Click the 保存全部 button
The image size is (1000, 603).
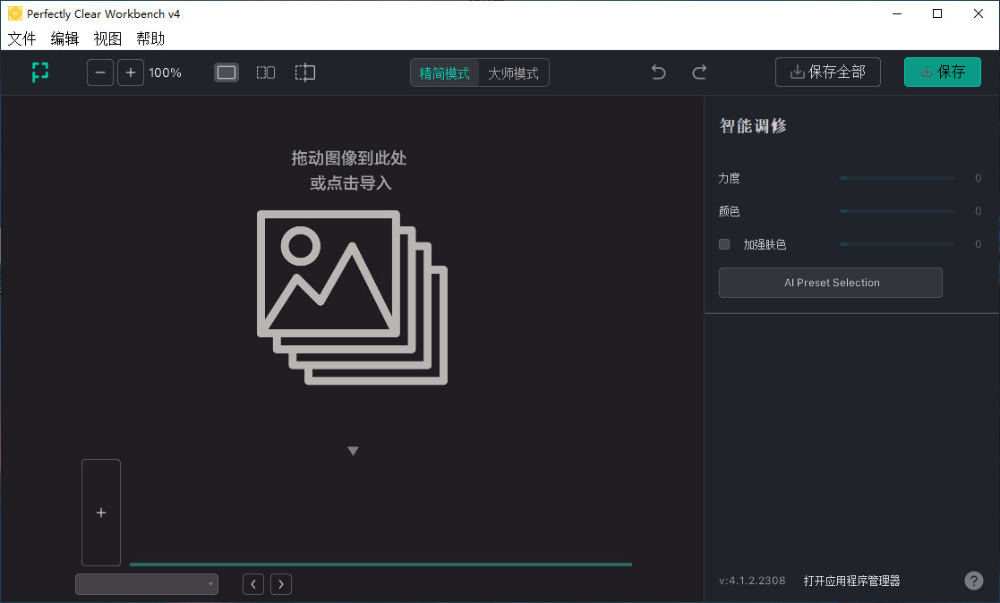827,72
